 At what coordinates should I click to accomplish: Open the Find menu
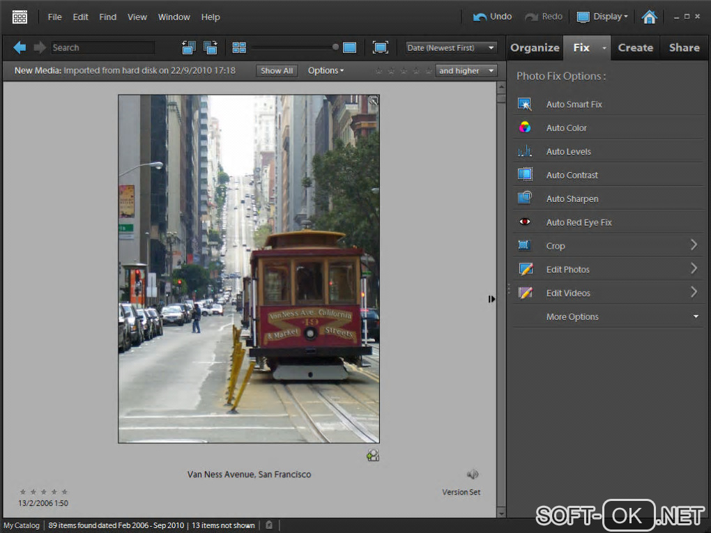tap(107, 17)
